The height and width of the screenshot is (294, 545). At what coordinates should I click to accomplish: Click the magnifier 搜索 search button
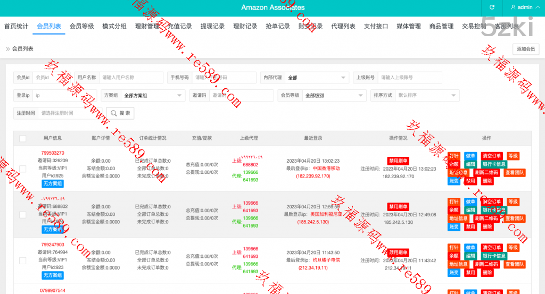120,113
